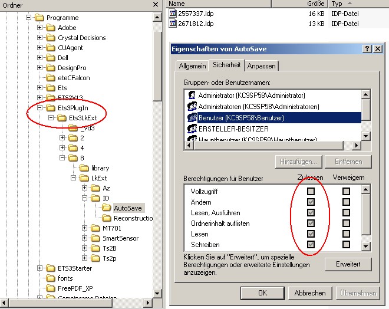Viewport: 389px width, 309px height.
Task: Select the Administratoren group icon
Action: point(191,106)
